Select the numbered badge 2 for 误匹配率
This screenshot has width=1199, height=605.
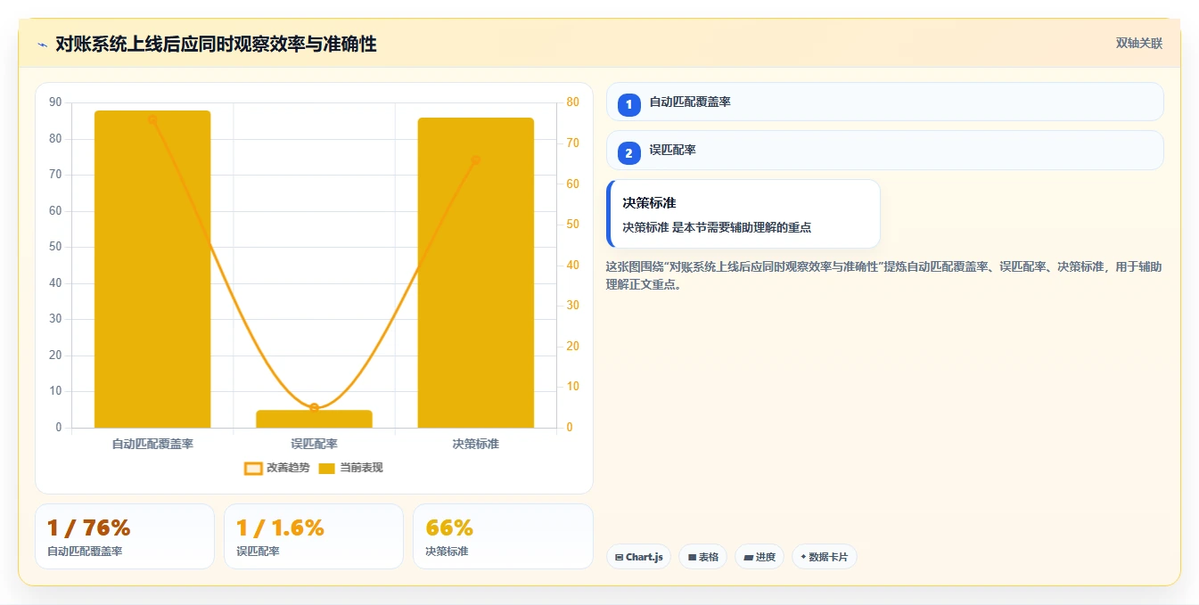[x=628, y=152]
